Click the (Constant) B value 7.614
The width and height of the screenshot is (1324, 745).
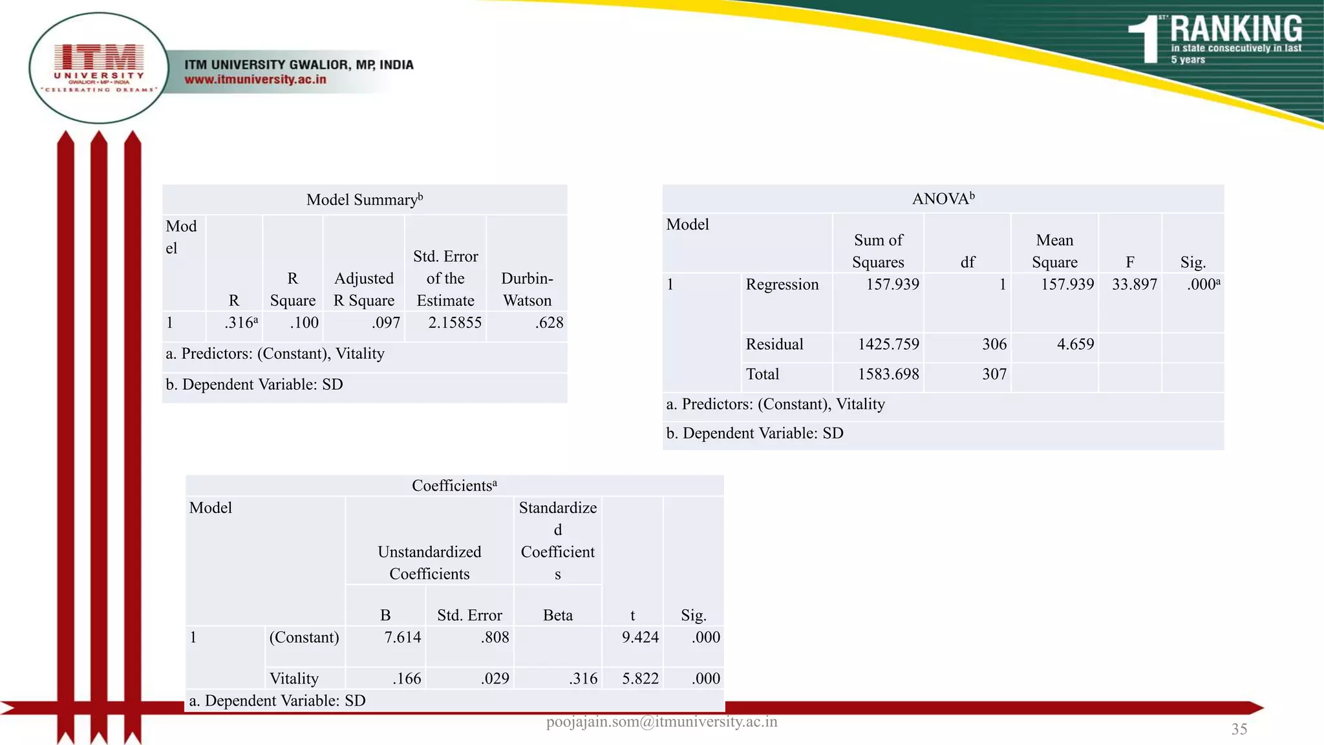(x=402, y=637)
